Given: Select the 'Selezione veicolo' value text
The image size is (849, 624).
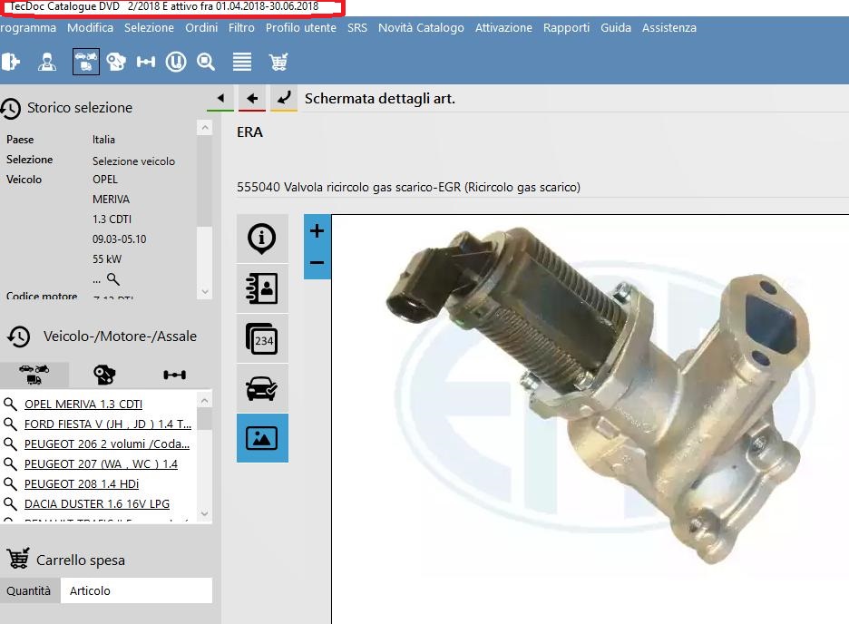Looking at the screenshot, I should tap(133, 161).
